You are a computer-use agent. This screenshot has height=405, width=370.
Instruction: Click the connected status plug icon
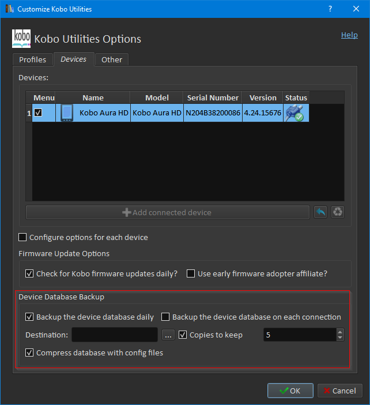click(295, 113)
